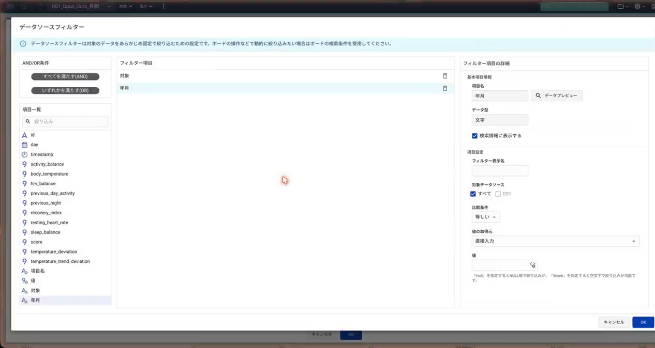Viewport: 655px width, 348px height.
Task: Click the clock icon beside timestamp
Action: click(24, 154)
